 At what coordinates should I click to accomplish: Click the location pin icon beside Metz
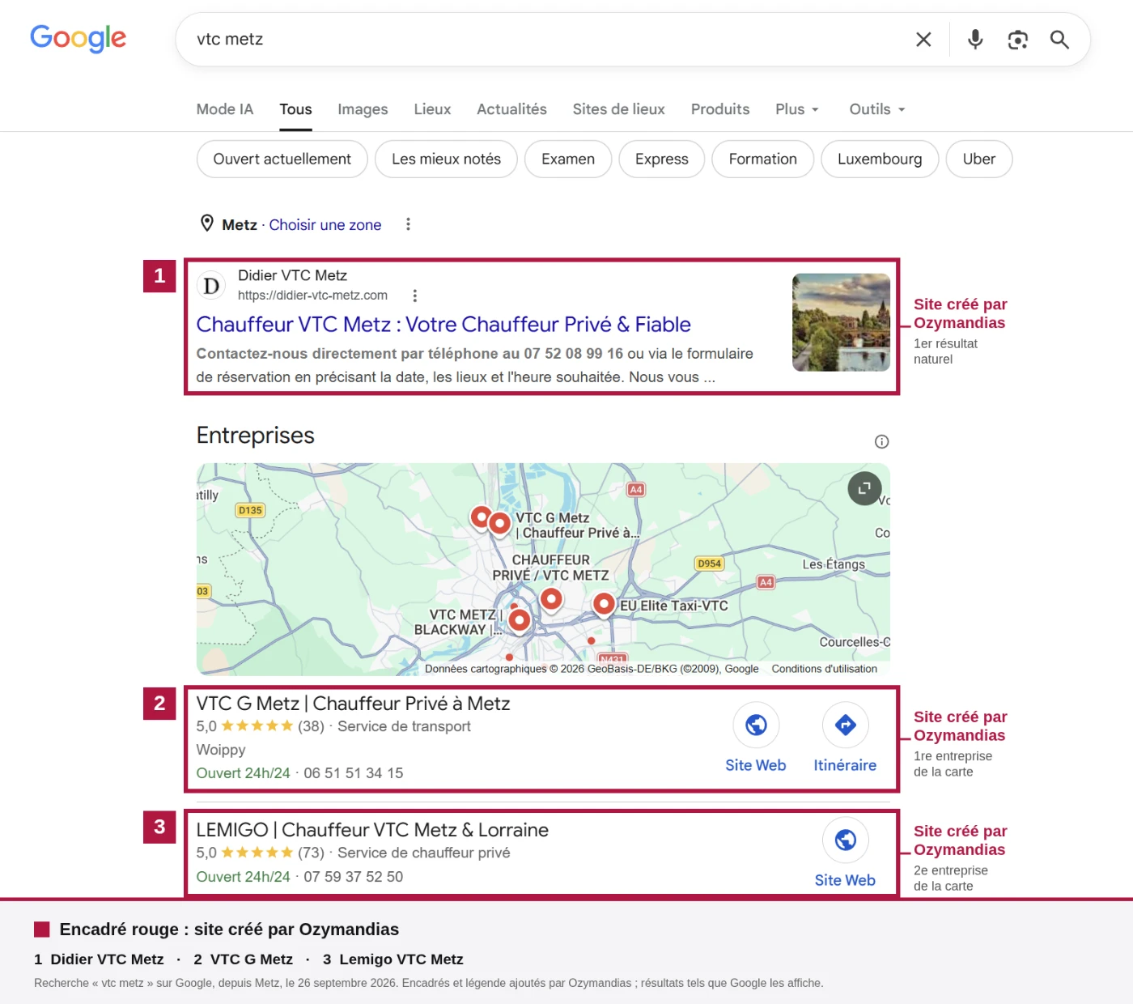(x=207, y=223)
